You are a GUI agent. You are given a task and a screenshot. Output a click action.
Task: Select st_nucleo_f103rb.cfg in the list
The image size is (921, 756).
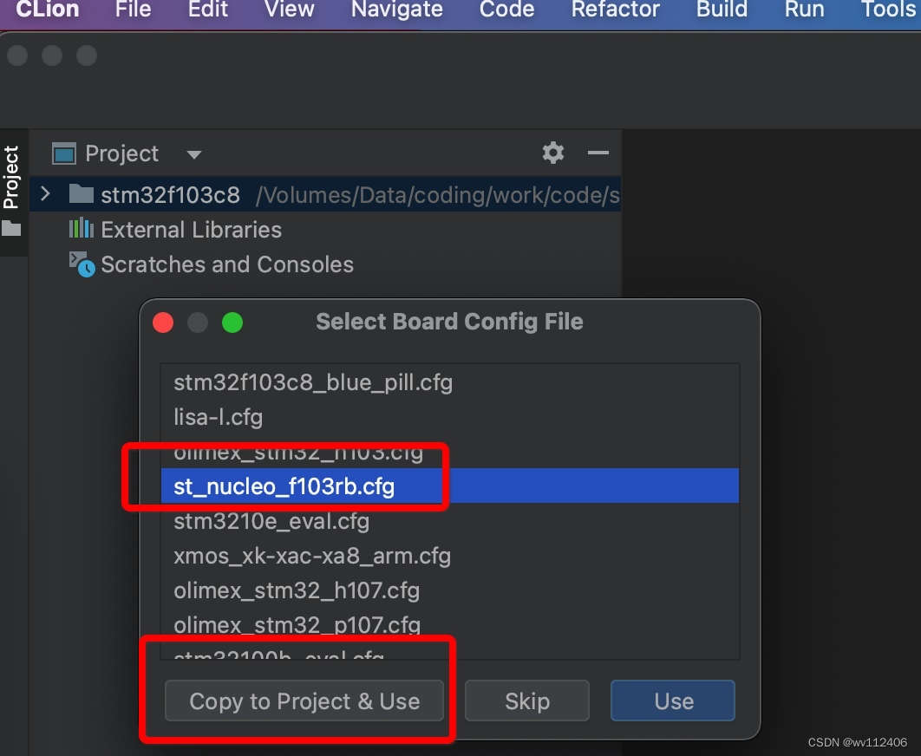450,486
